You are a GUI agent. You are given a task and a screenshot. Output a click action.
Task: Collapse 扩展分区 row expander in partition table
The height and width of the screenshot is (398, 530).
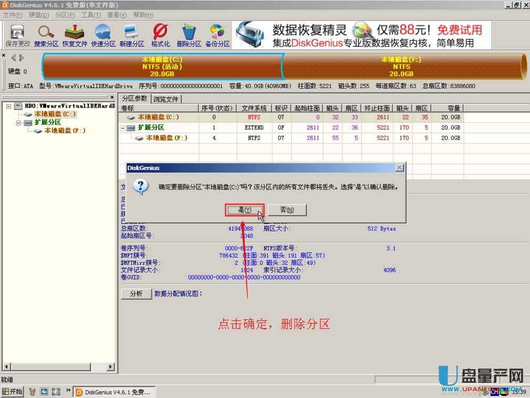point(124,128)
